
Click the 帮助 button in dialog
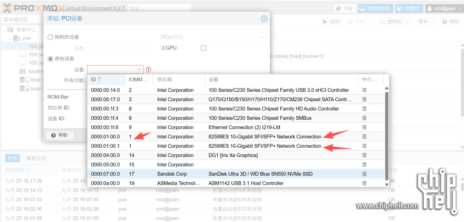point(60,135)
